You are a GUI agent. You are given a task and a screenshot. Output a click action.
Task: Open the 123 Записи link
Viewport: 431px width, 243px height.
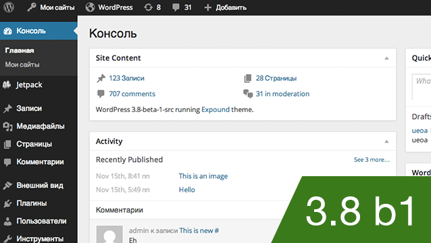(127, 78)
